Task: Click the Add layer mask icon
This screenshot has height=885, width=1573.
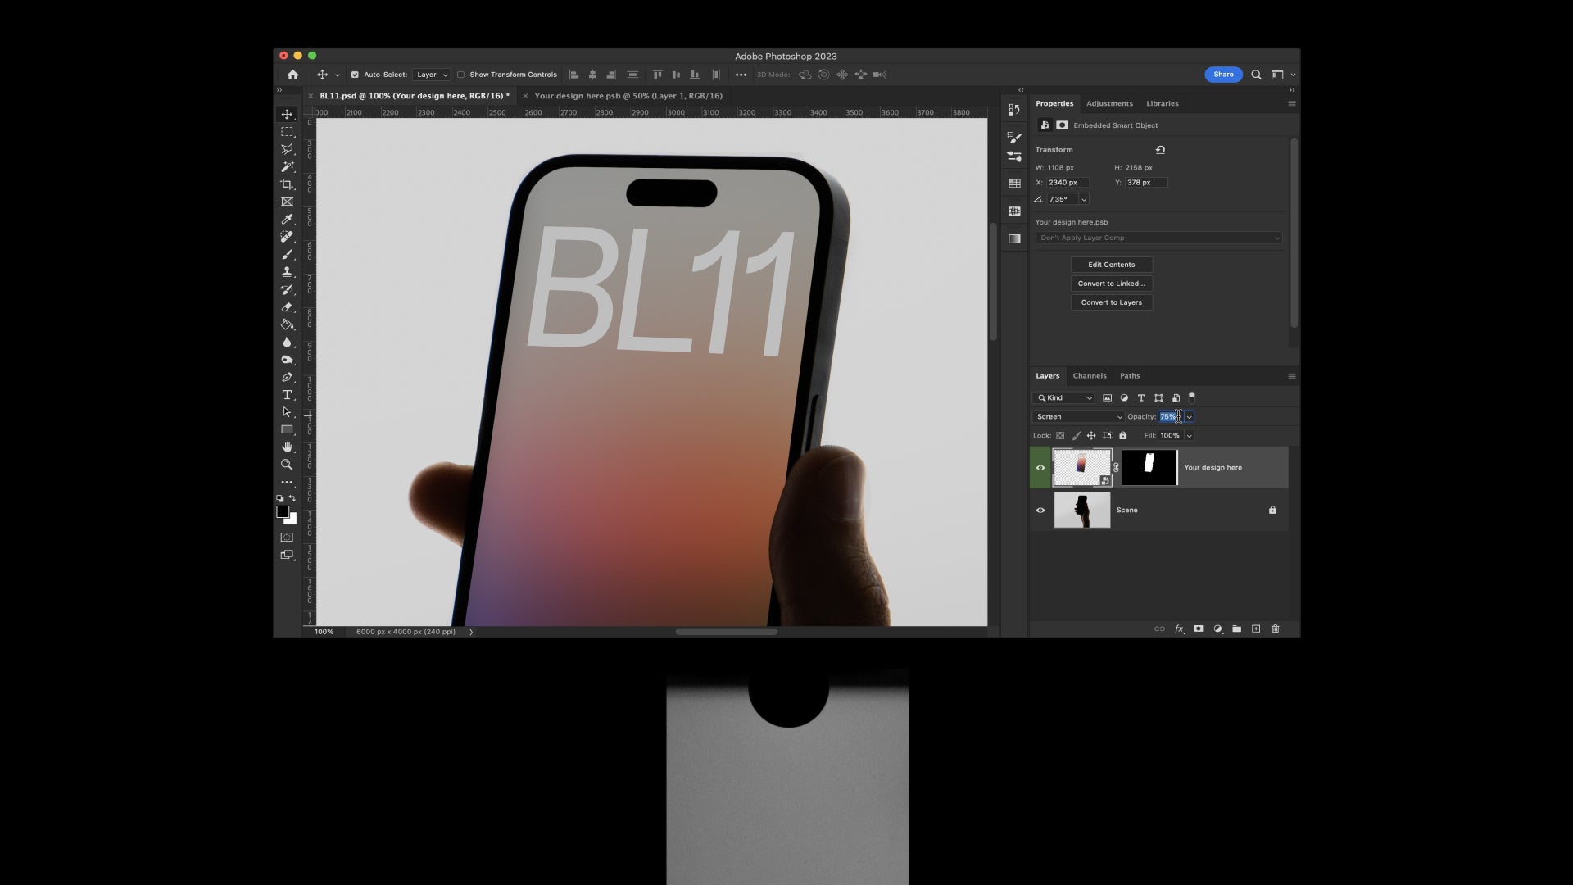Action: pos(1199,629)
